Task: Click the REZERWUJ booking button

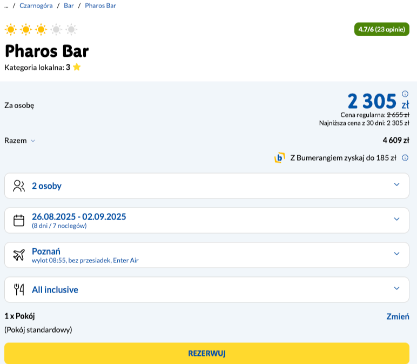Action: 207,353
